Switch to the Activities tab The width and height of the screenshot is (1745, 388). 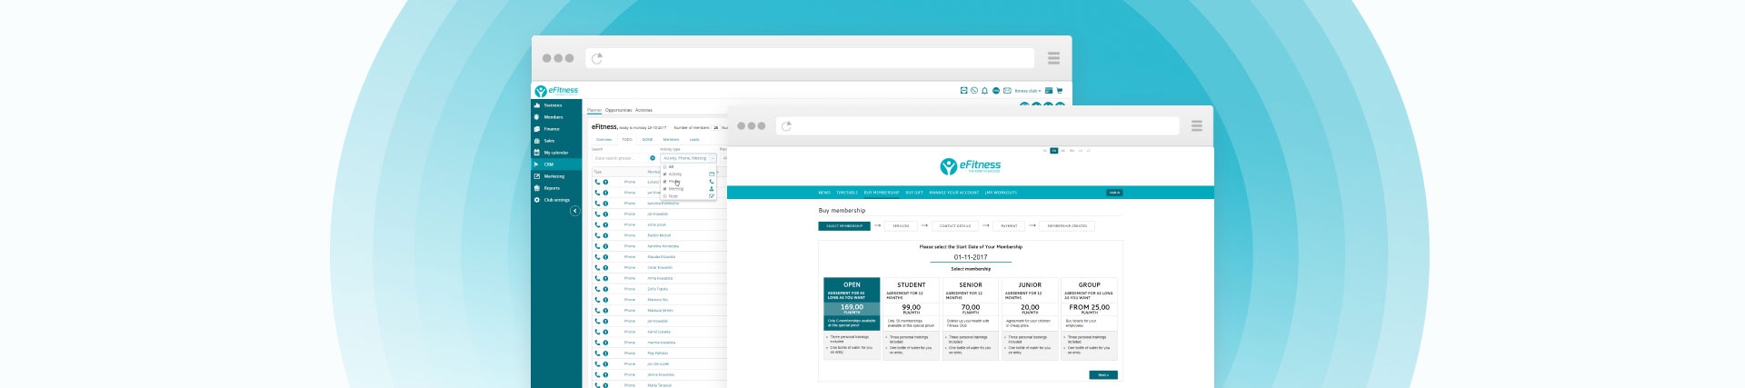pyautogui.click(x=643, y=110)
